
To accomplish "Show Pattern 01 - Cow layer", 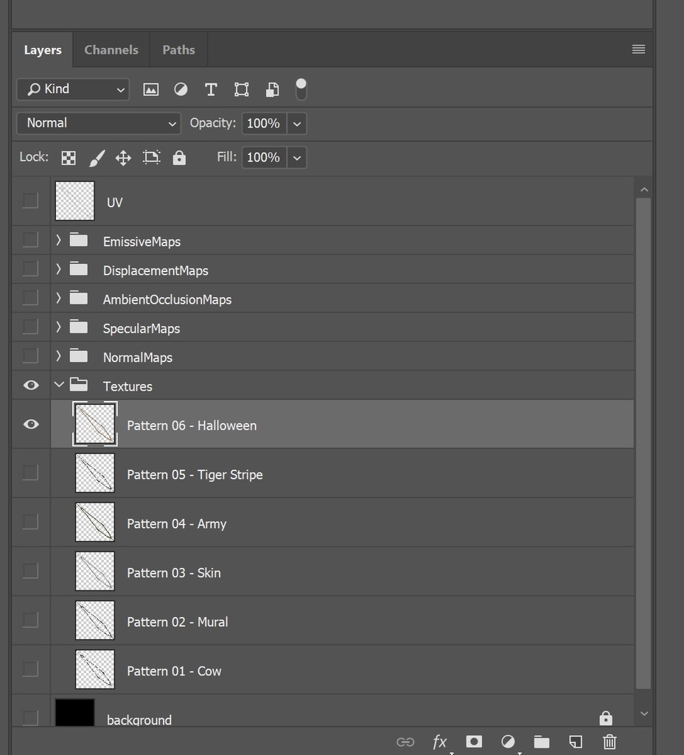I will coord(30,669).
